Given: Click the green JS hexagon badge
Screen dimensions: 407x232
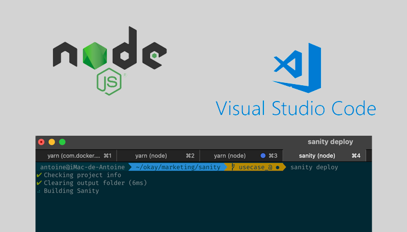Looking at the screenshot, I should pos(109,82).
